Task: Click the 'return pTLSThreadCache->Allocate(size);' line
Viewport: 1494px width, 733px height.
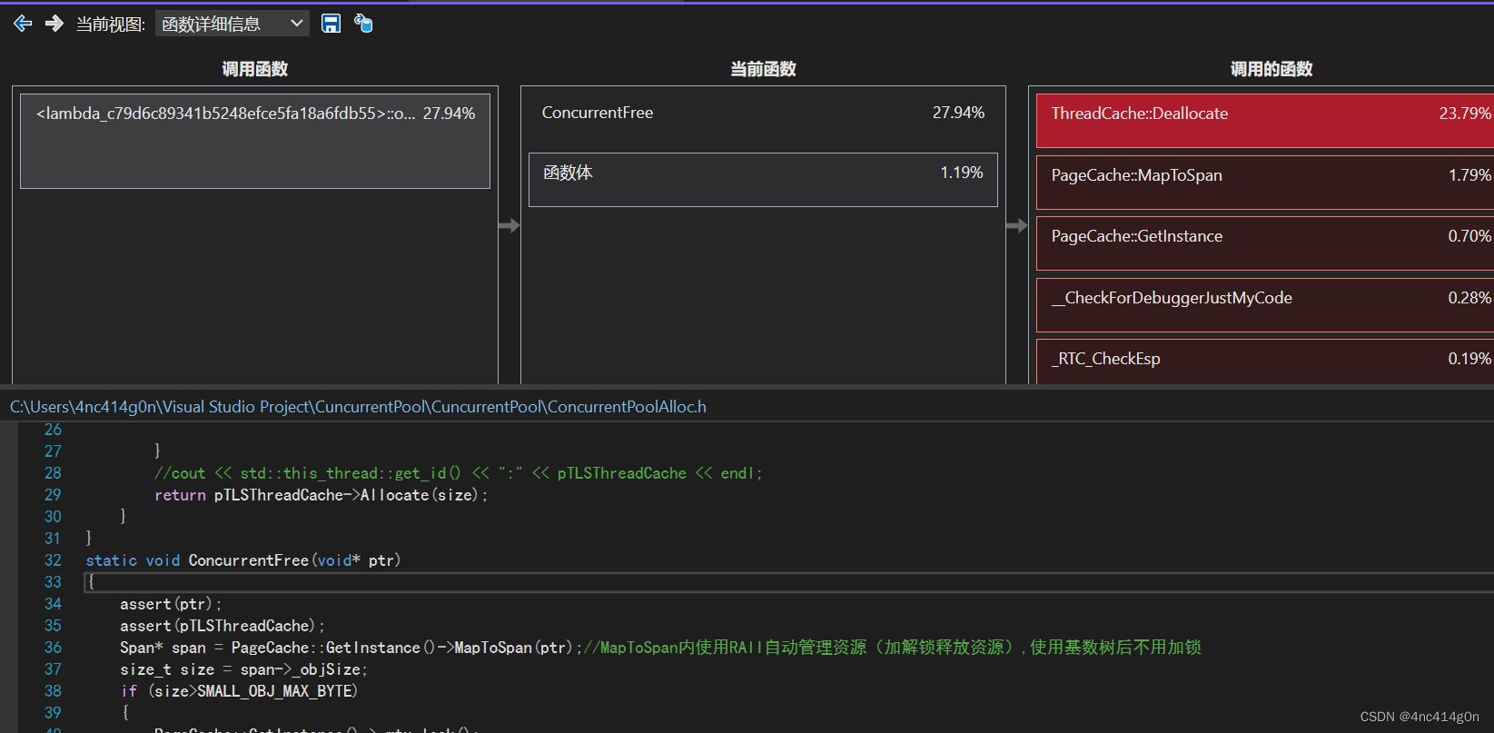Action: pyautogui.click(x=322, y=495)
